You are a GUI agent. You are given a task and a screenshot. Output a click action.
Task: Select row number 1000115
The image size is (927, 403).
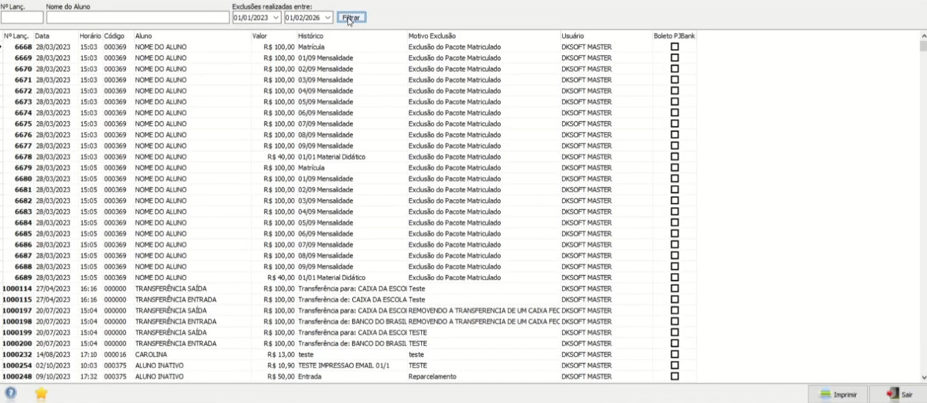coord(17,299)
